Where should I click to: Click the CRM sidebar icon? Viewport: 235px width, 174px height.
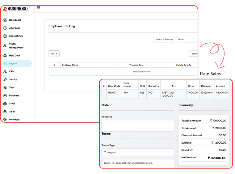coord(5,72)
